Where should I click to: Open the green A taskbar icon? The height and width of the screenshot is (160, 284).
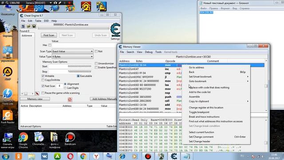point(57,156)
